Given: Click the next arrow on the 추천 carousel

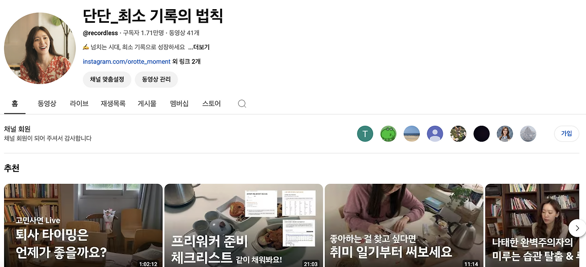Looking at the screenshot, I should (577, 228).
